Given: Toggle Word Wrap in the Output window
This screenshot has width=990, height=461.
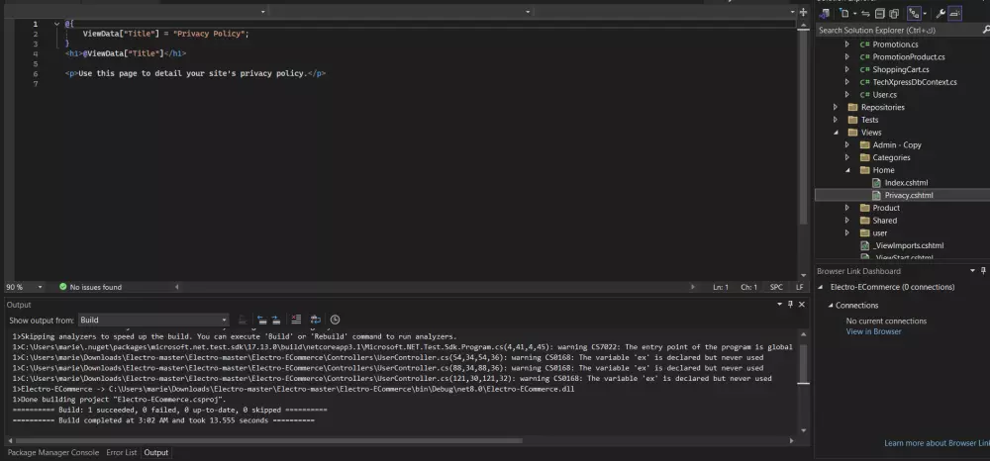Looking at the screenshot, I should (316, 320).
